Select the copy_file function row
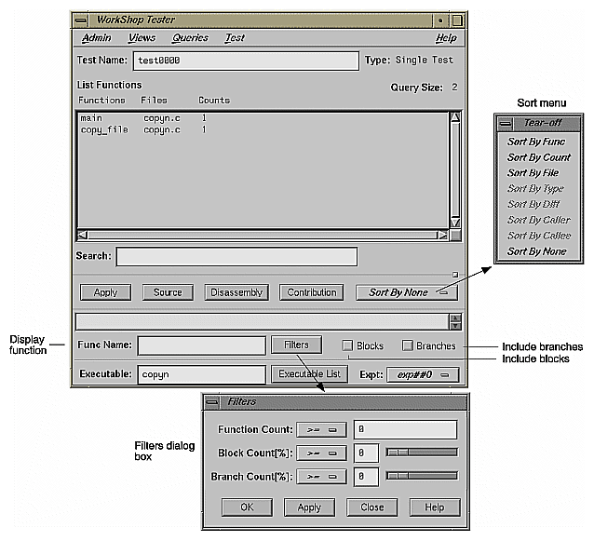The width and height of the screenshot is (594, 541). coord(263,130)
